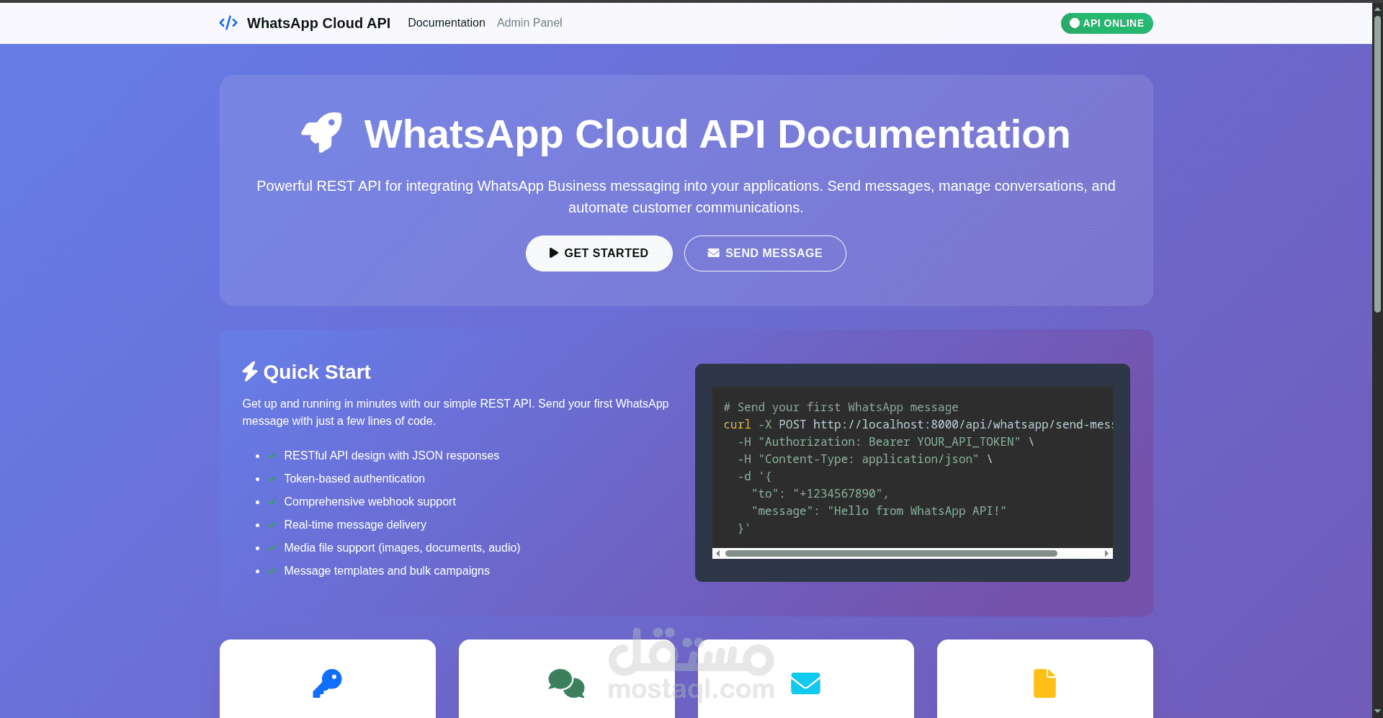Open the Documentation nav item

pyautogui.click(x=447, y=23)
